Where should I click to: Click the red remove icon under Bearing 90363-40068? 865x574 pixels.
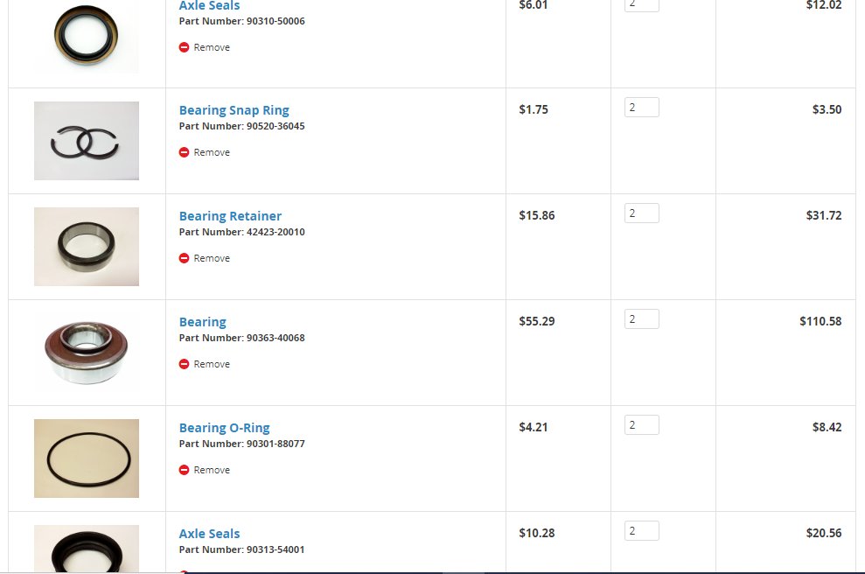[184, 364]
